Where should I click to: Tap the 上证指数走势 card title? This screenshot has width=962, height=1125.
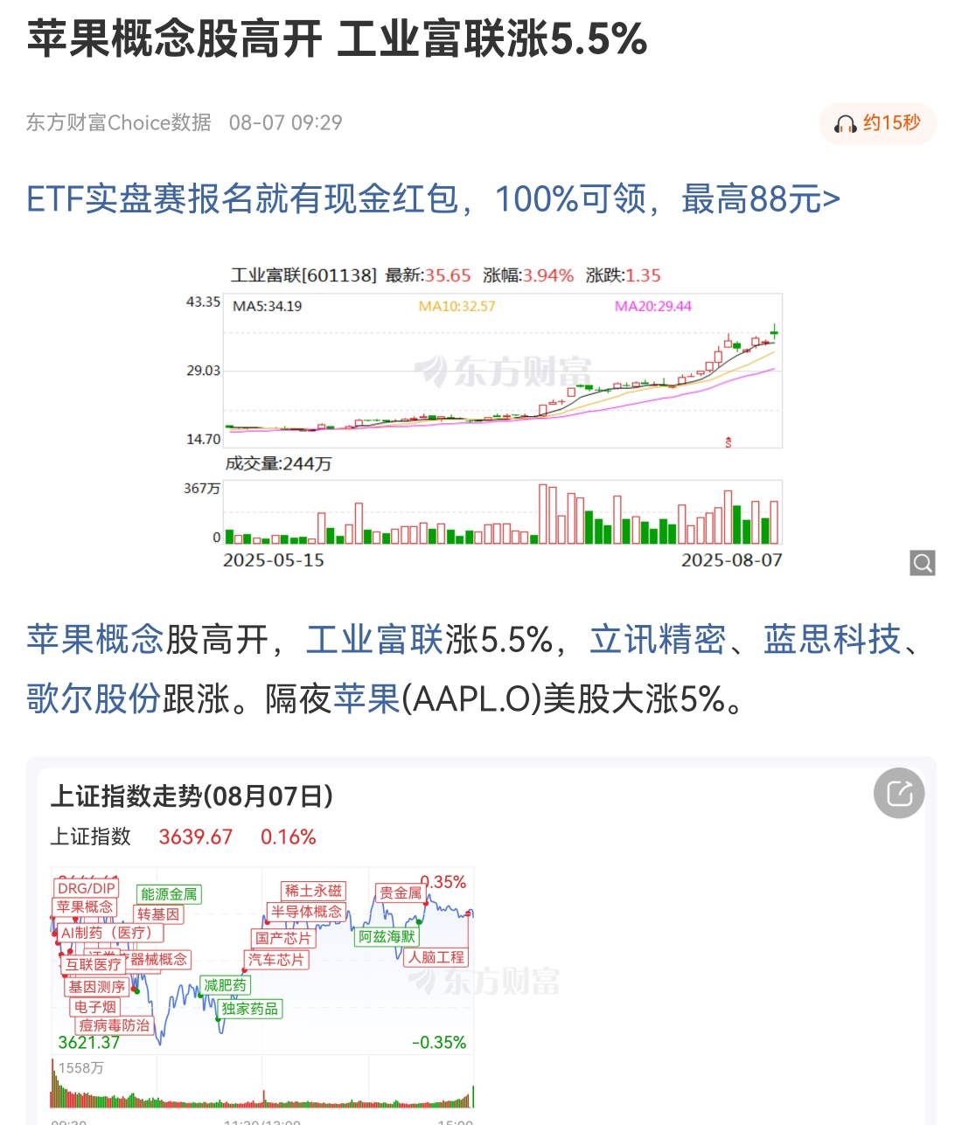[x=192, y=796]
